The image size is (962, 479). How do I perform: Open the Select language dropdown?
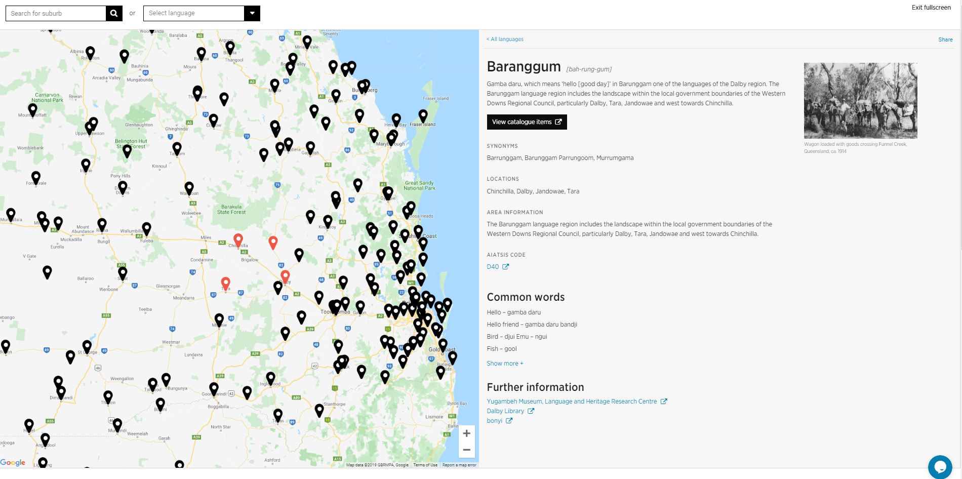coord(252,13)
